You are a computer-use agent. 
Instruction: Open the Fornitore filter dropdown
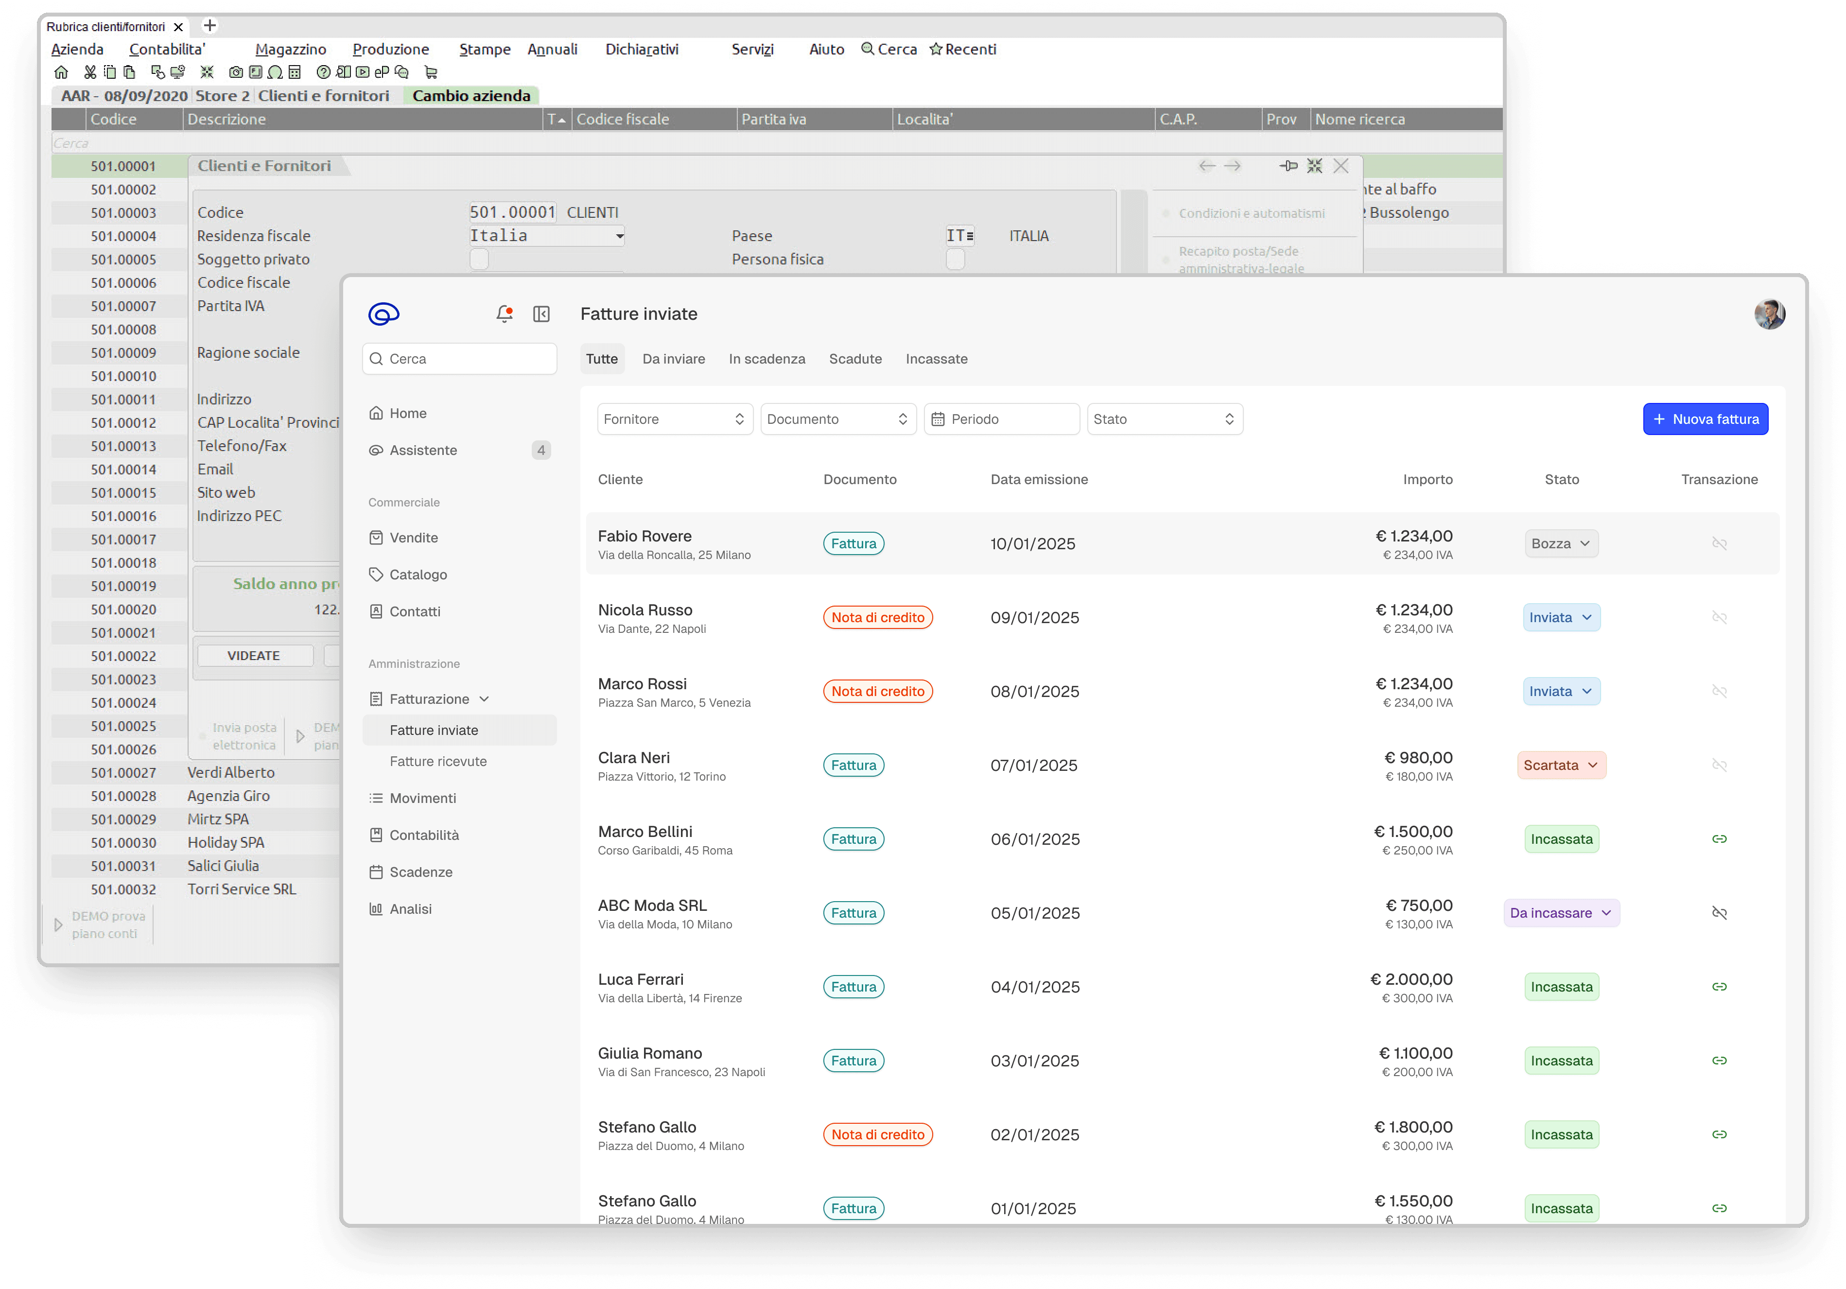[674, 419]
